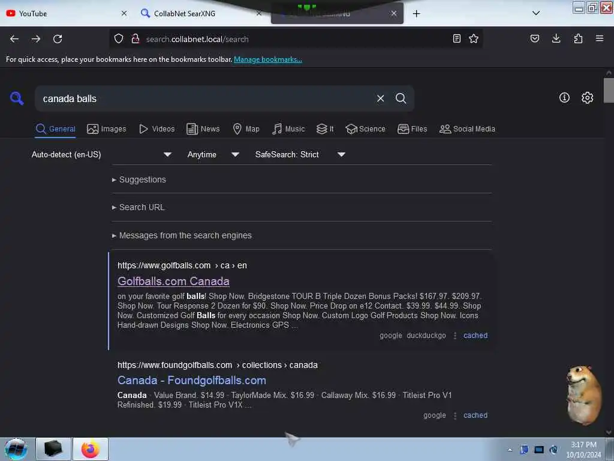This screenshot has width=614, height=461.
Task: Click the page vertical scrollbar thumb
Action: click(x=609, y=91)
